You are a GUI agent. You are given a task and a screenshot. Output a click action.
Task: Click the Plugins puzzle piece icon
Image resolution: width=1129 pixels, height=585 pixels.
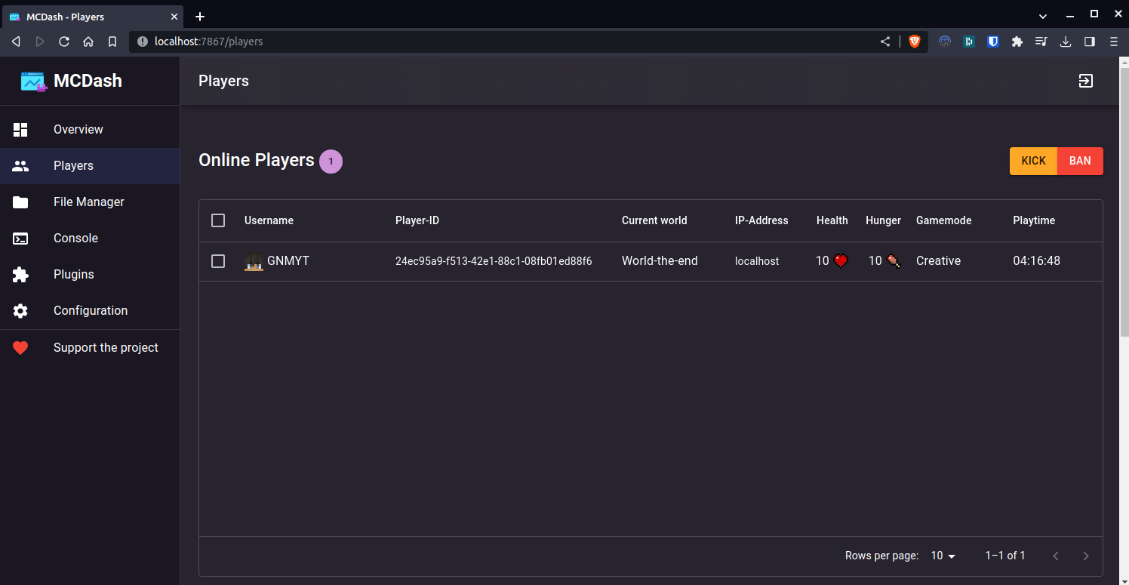click(20, 275)
